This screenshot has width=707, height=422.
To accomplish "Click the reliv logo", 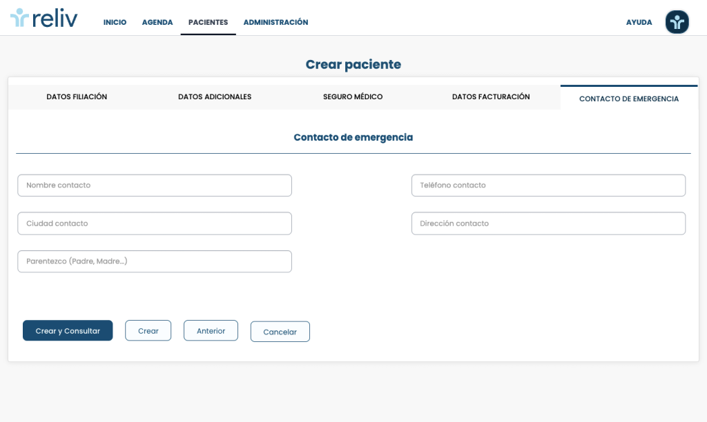I will click(x=44, y=19).
